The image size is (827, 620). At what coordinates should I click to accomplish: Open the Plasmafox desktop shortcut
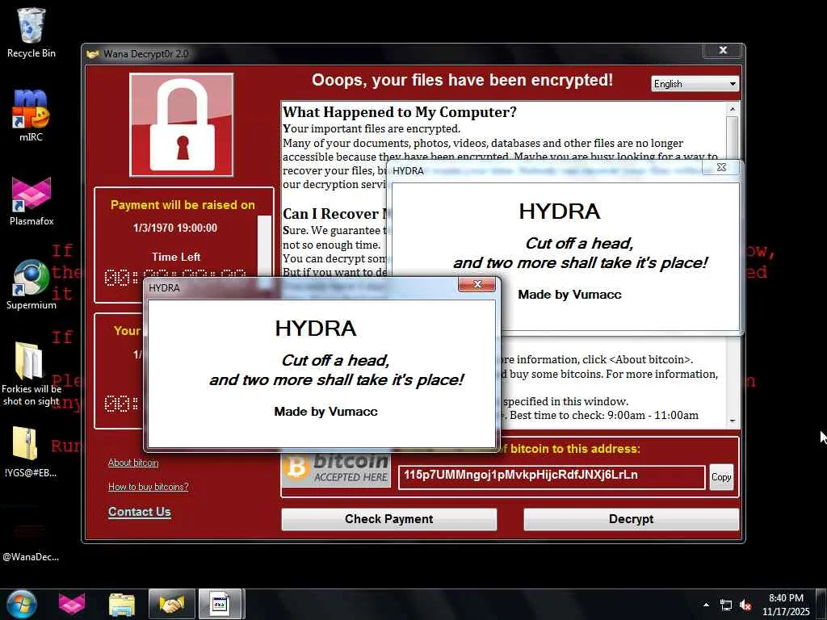point(31,201)
